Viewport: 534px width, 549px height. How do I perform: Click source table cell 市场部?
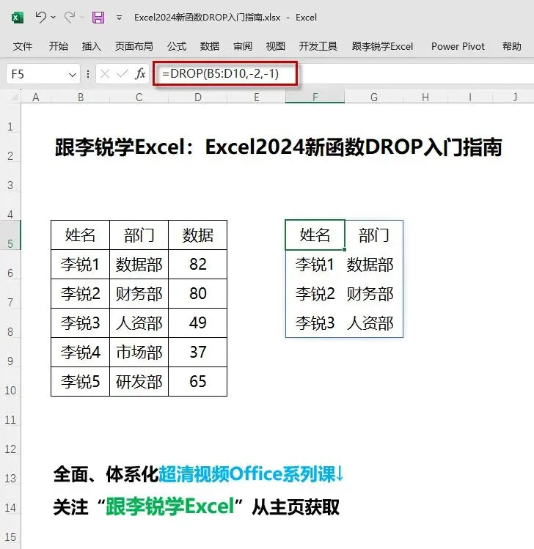(139, 353)
